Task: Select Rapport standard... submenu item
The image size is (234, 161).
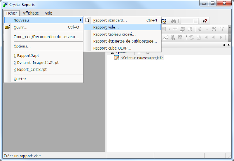Action: 122,20
